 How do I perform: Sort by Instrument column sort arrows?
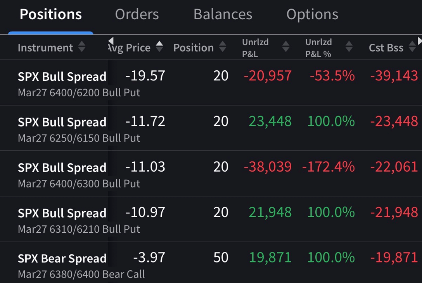pyautogui.click(x=81, y=48)
